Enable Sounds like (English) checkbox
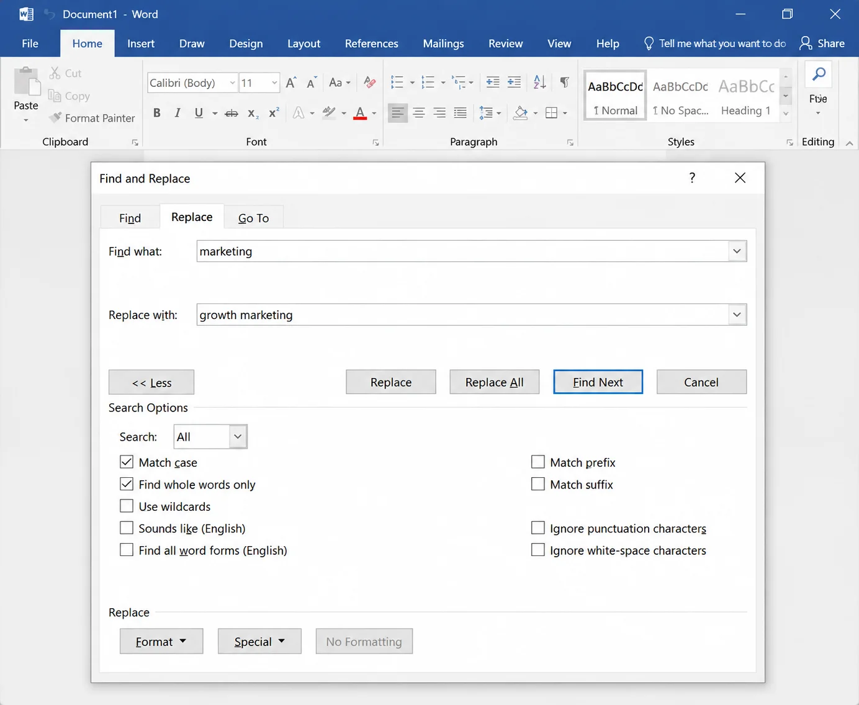The image size is (859, 705). (x=127, y=528)
